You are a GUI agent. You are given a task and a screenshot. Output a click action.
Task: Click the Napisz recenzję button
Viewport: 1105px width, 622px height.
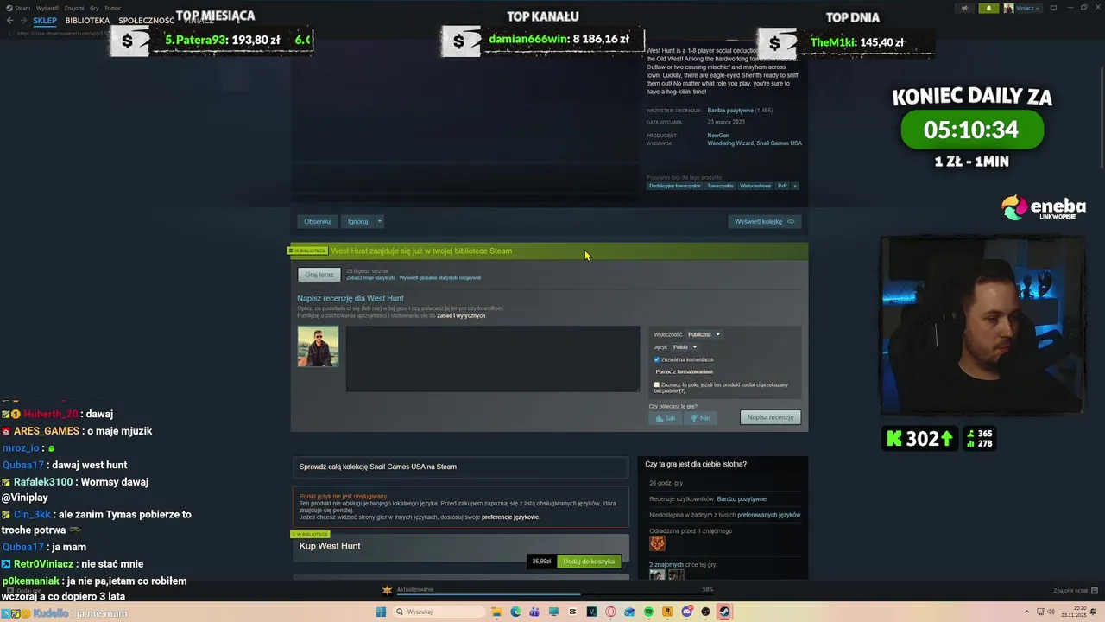(770, 417)
